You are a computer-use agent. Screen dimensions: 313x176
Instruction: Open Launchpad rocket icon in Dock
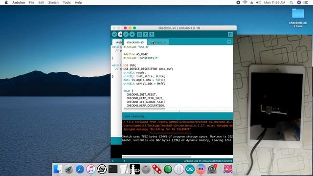[69, 169]
